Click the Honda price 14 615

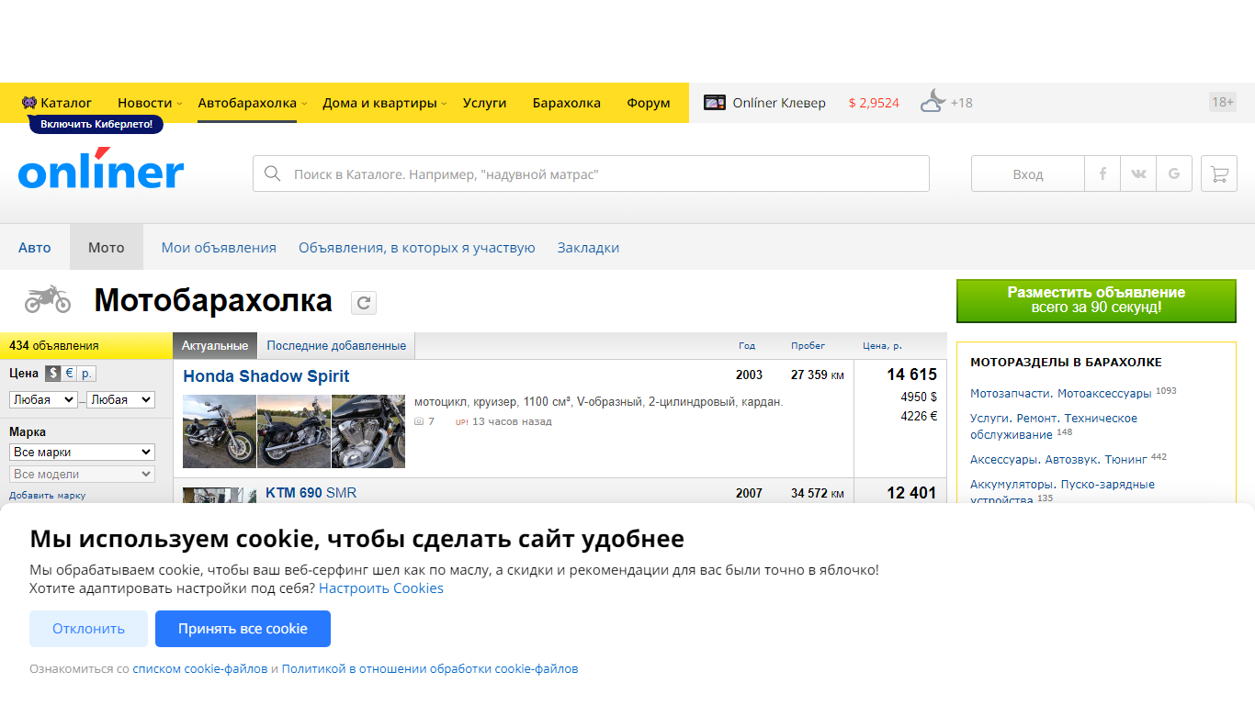point(911,375)
